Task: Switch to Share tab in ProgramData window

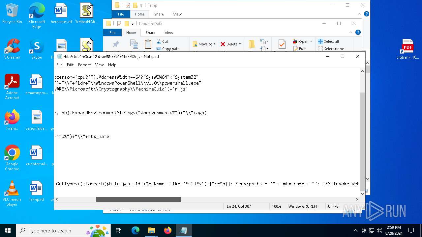Action: (150, 33)
